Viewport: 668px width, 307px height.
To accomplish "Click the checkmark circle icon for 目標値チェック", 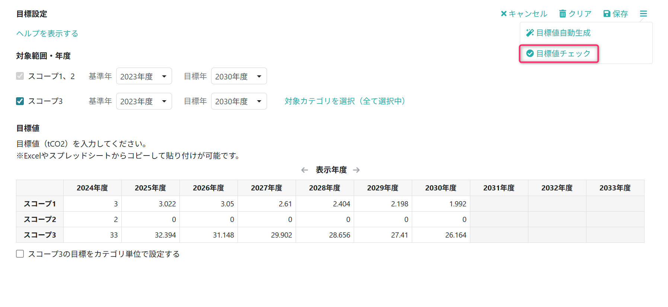I will pyautogui.click(x=530, y=53).
